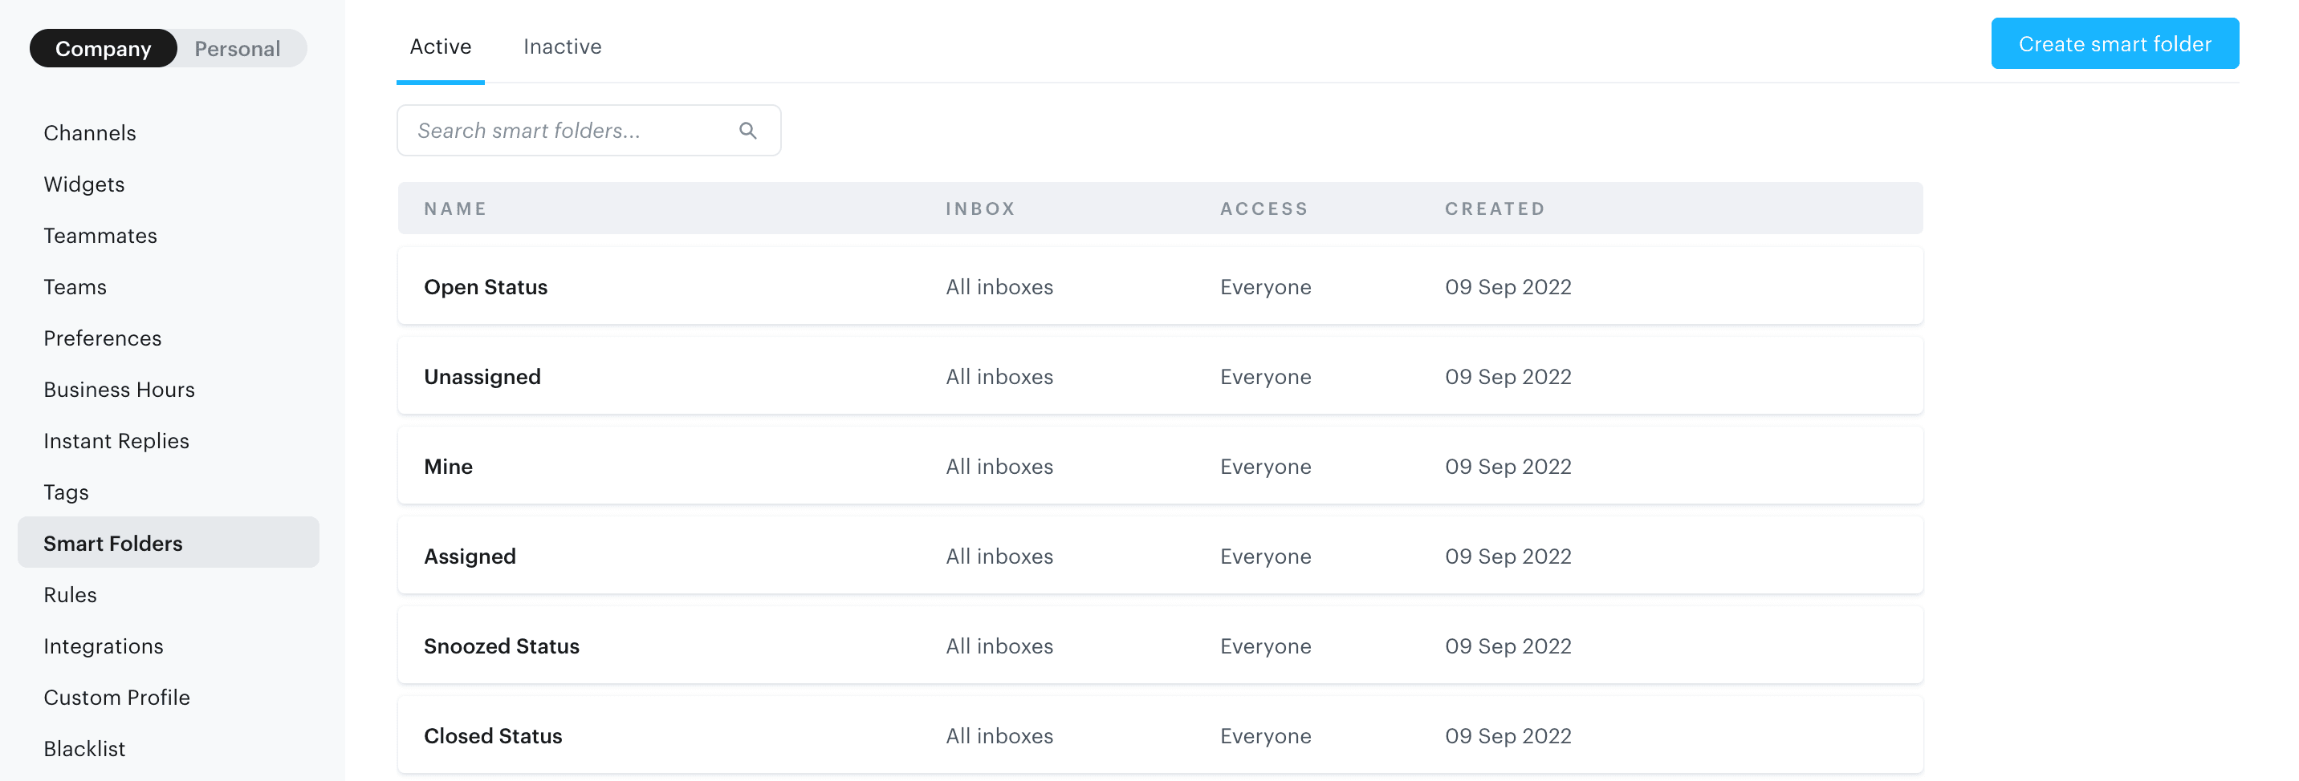Screen dimensions: 2299x781
Task: Switch to the Company workspace toggle
Action: [103, 48]
